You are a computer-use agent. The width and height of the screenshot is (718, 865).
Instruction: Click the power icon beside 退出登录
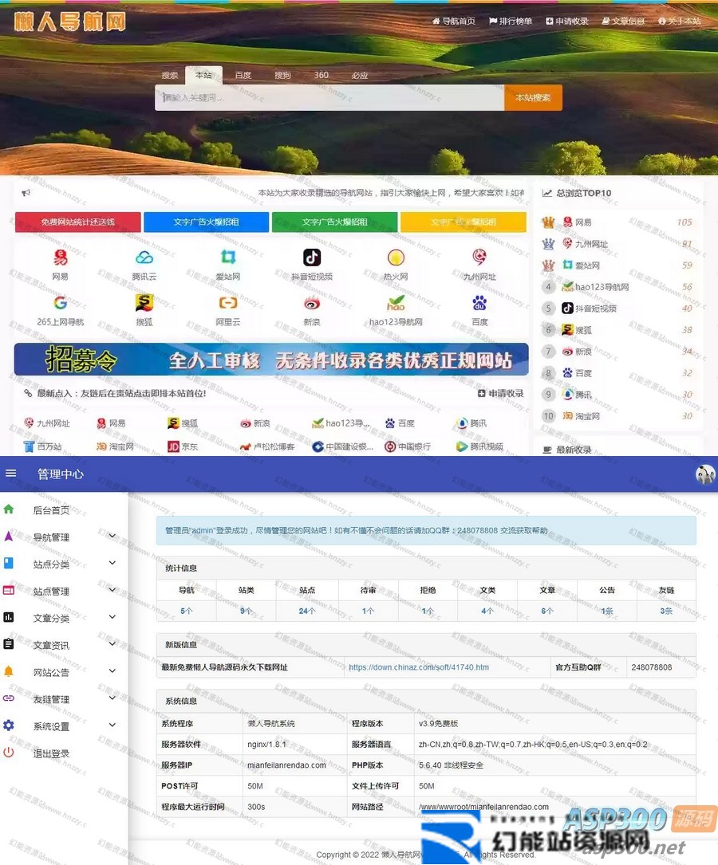click(x=9, y=752)
